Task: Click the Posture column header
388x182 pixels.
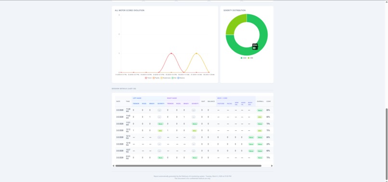Action: point(220,103)
